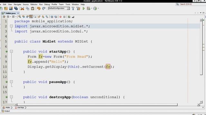Go to next bookmark icon
The image size is (206, 115).
tap(43, 17)
